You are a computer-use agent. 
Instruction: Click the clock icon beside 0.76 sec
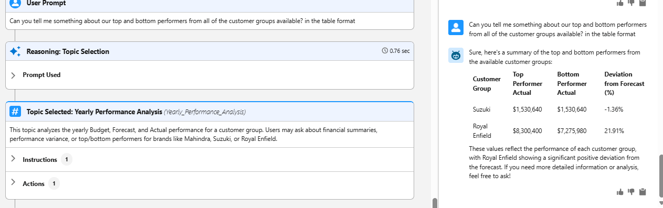click(385, 51)
